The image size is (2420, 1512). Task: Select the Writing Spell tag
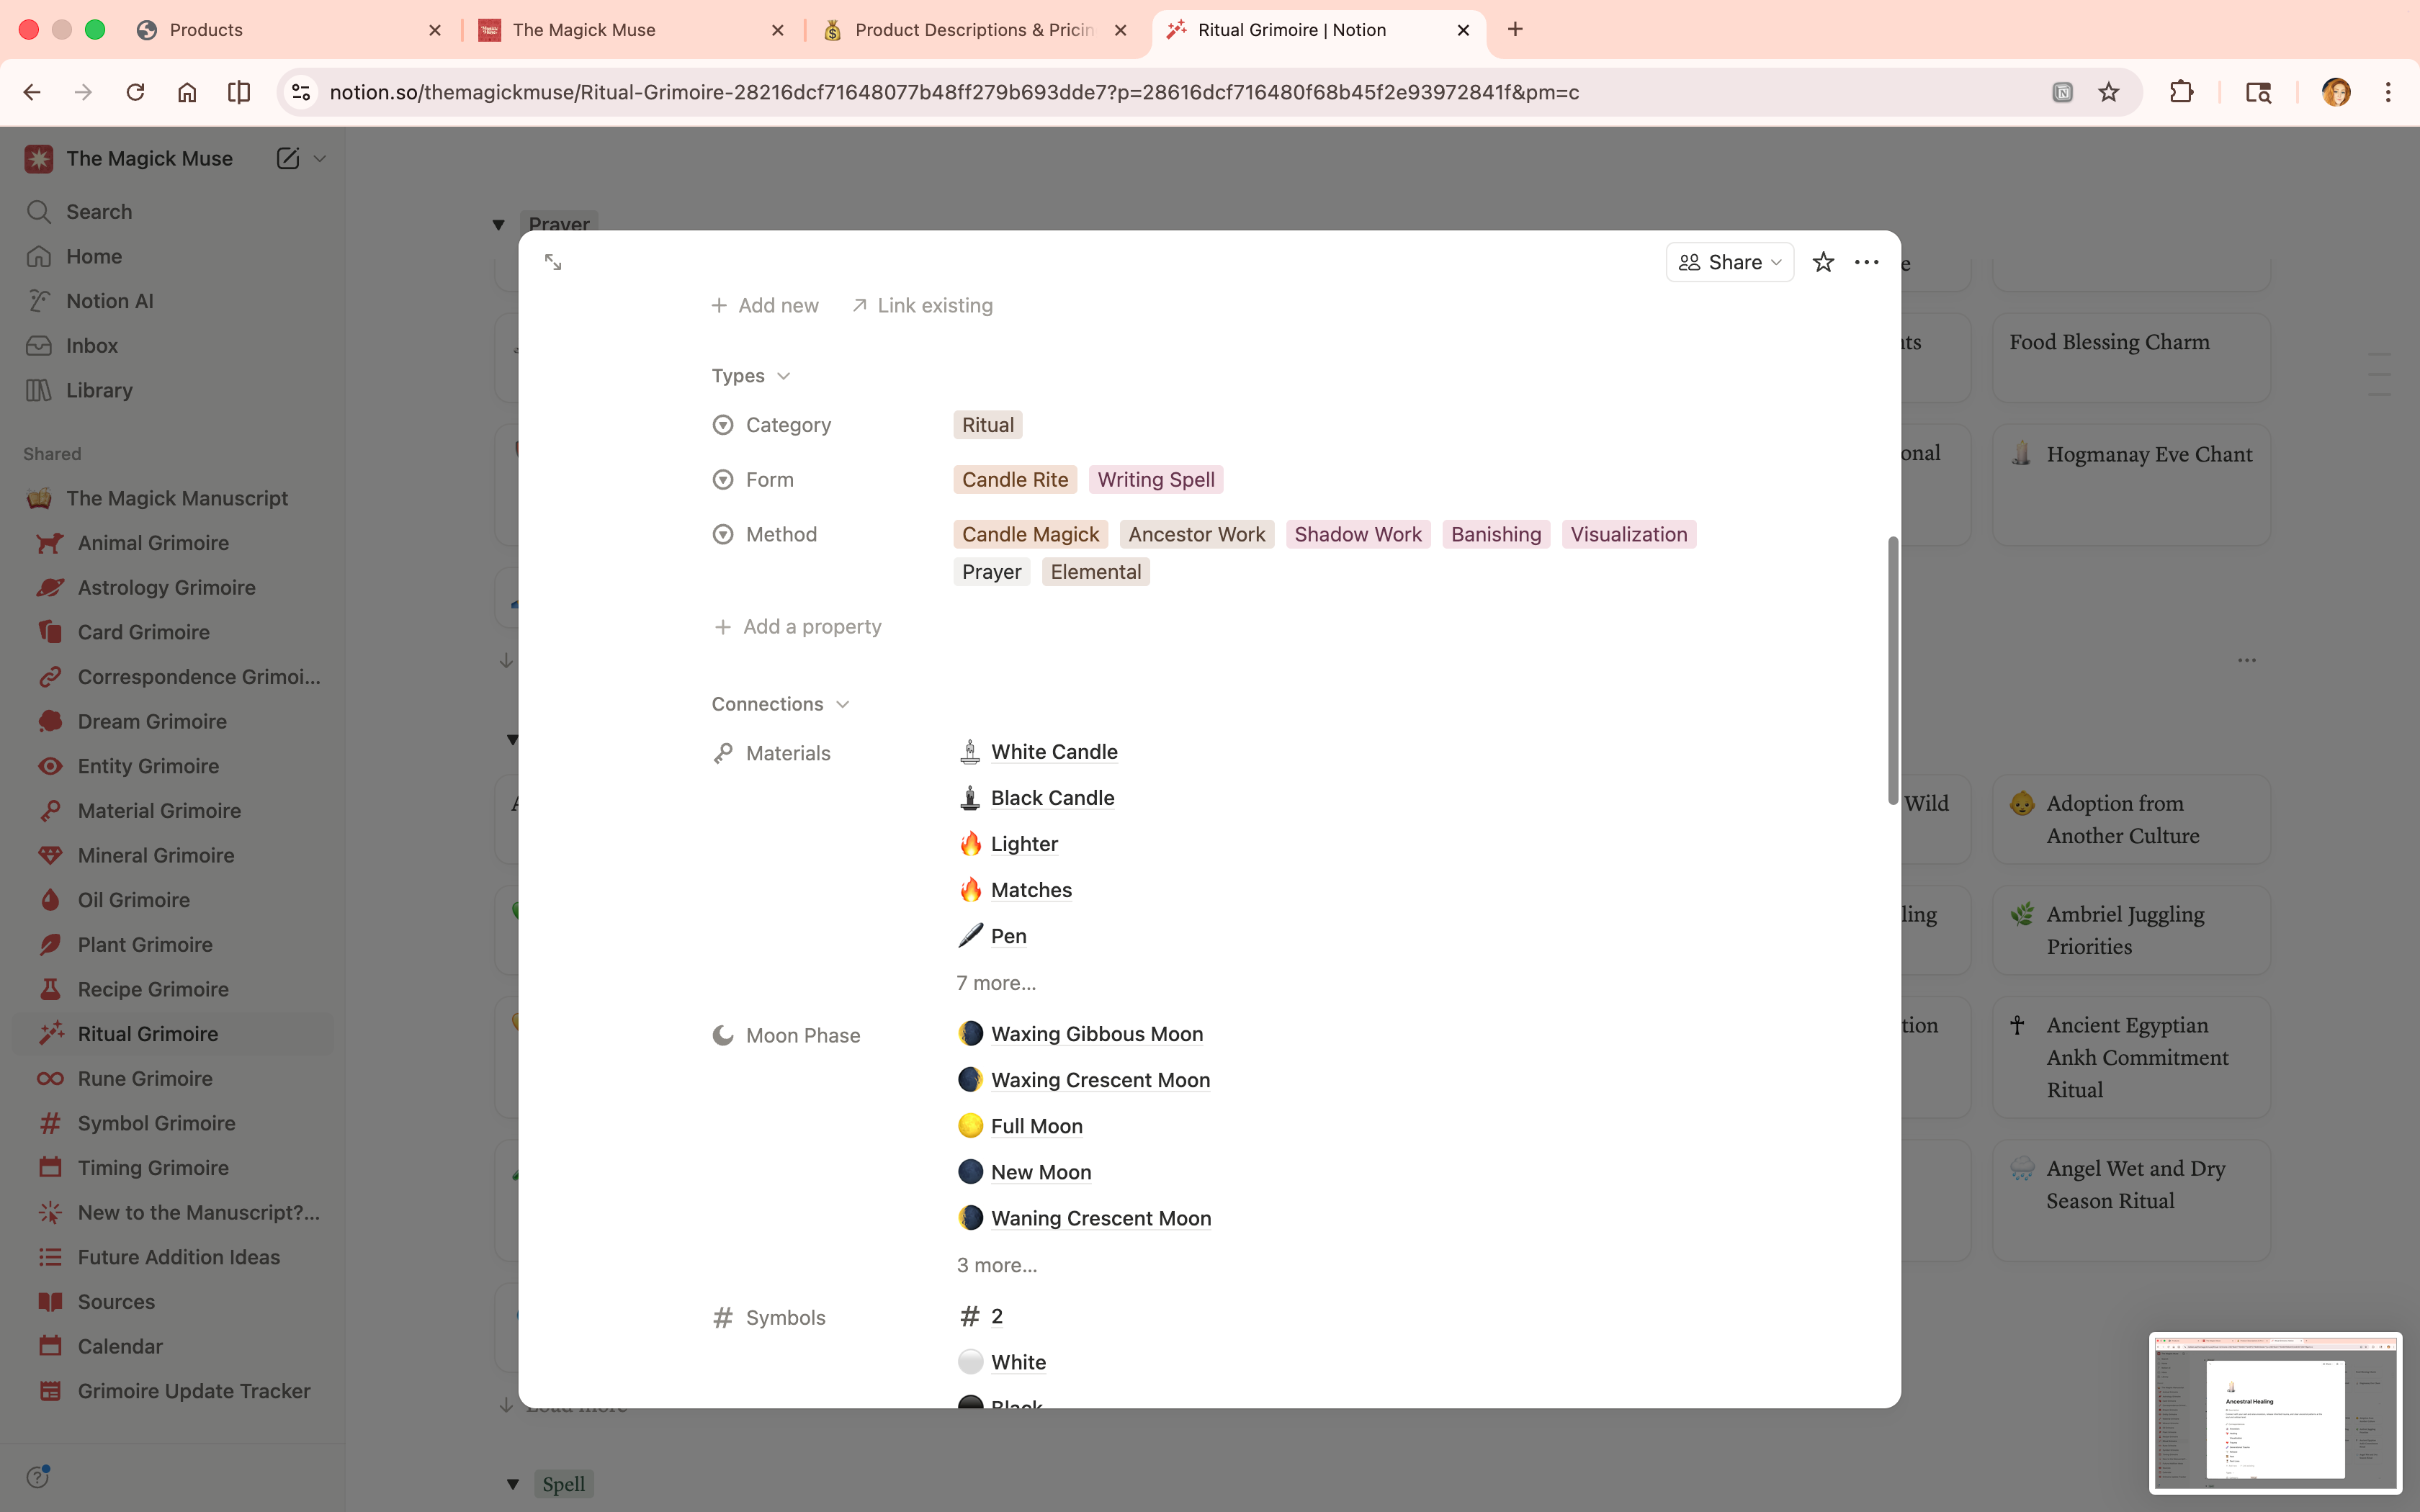click(x=1156, y=480)
